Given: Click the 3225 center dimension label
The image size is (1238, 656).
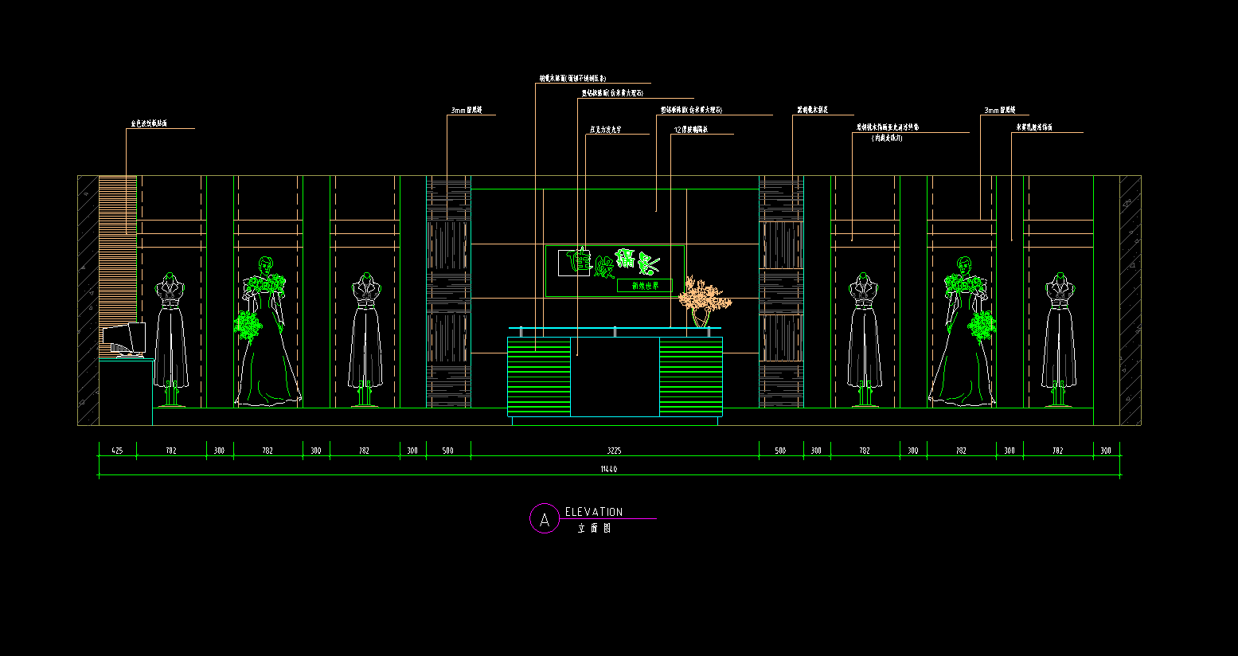Looking at the screenshot, I should pyautogui.click(x=614, y=451).
